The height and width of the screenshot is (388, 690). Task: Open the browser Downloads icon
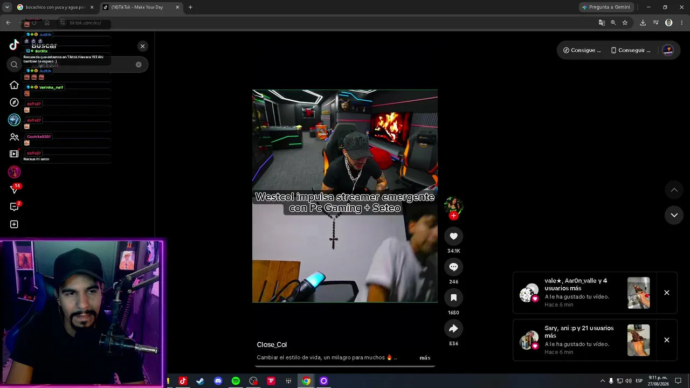click(x=643, y=23)
